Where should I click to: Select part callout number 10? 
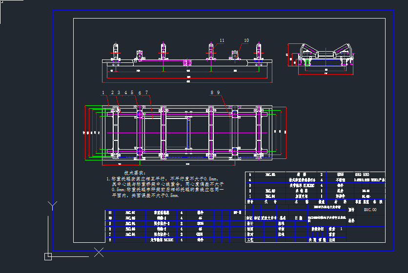point(246,40)
